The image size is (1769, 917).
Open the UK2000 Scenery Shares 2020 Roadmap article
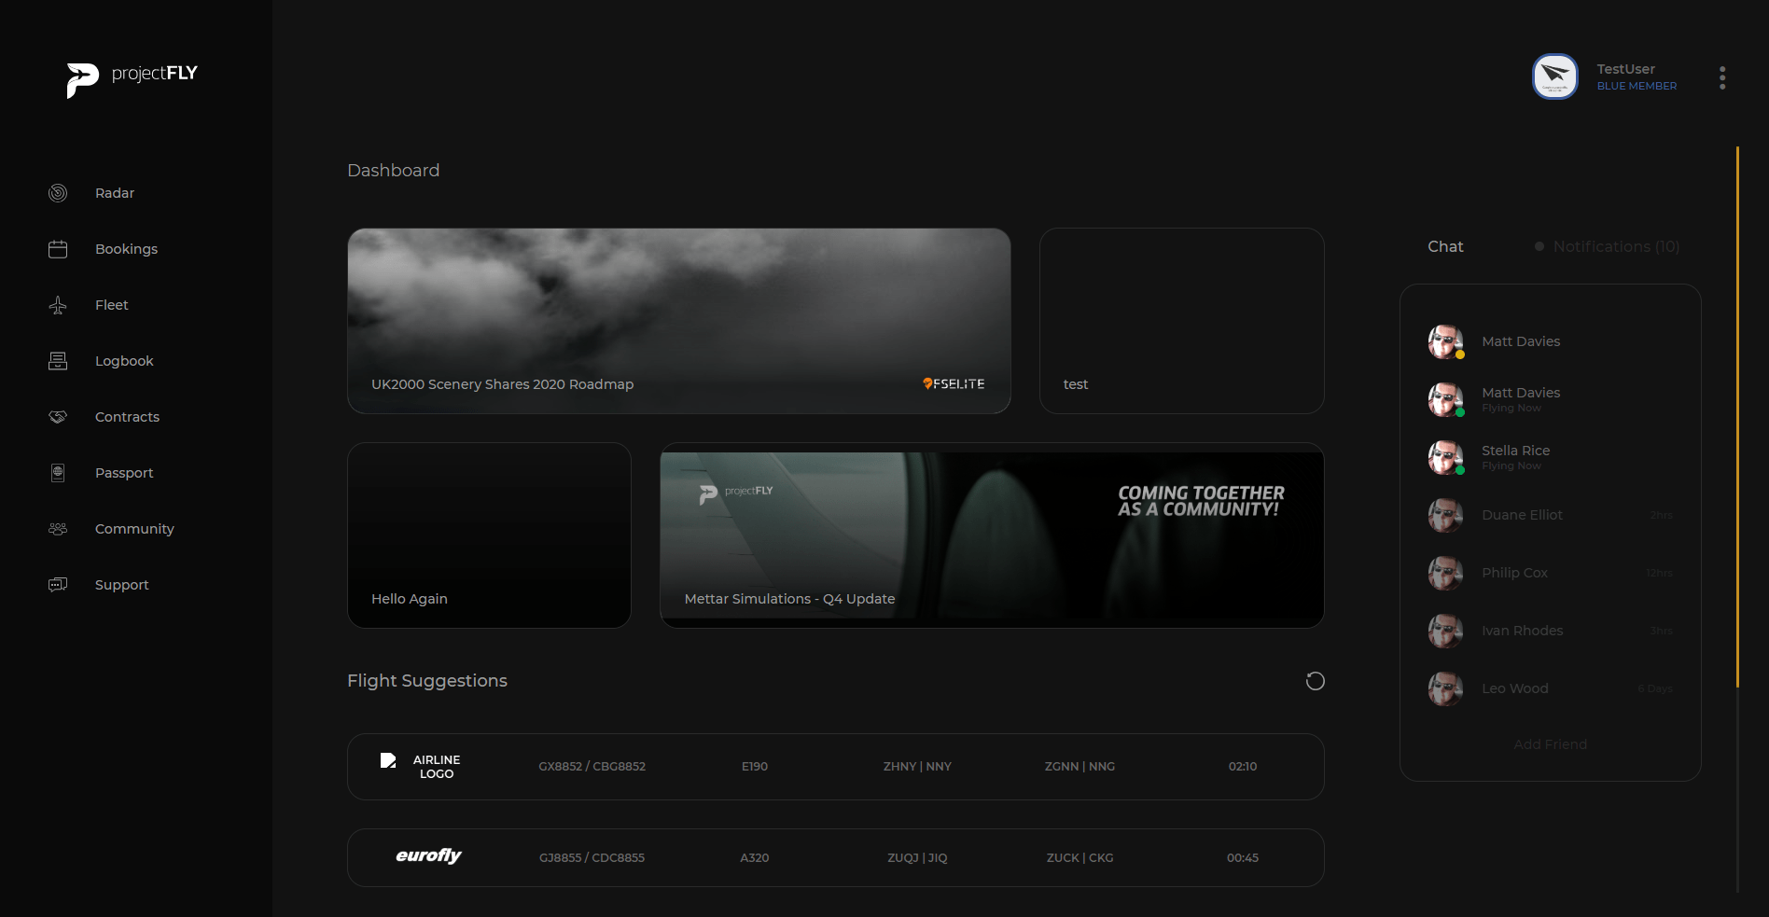point(678,321)
